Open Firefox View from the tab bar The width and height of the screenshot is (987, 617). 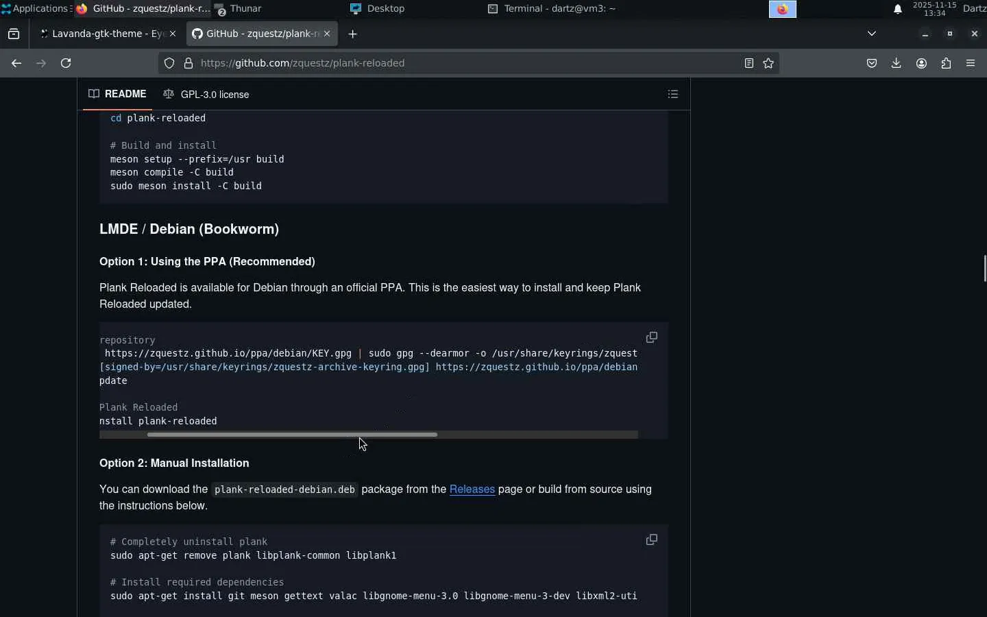pyautogui.click(x=14, y=34)
